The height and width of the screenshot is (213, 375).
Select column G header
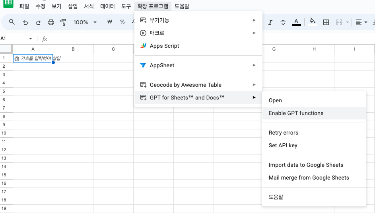(274, 49)
